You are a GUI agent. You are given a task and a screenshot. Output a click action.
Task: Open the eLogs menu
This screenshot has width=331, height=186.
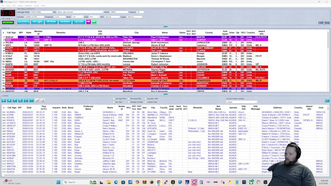(x=36, y=5)
